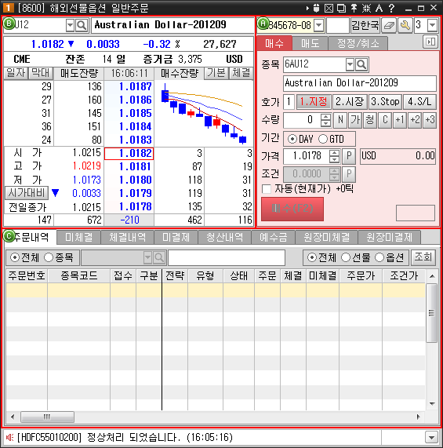Select the 1.0181 bid price row

click(x=129, y=166)
